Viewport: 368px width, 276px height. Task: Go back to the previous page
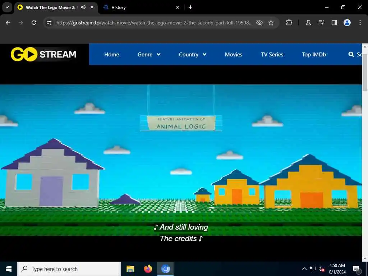8,23
